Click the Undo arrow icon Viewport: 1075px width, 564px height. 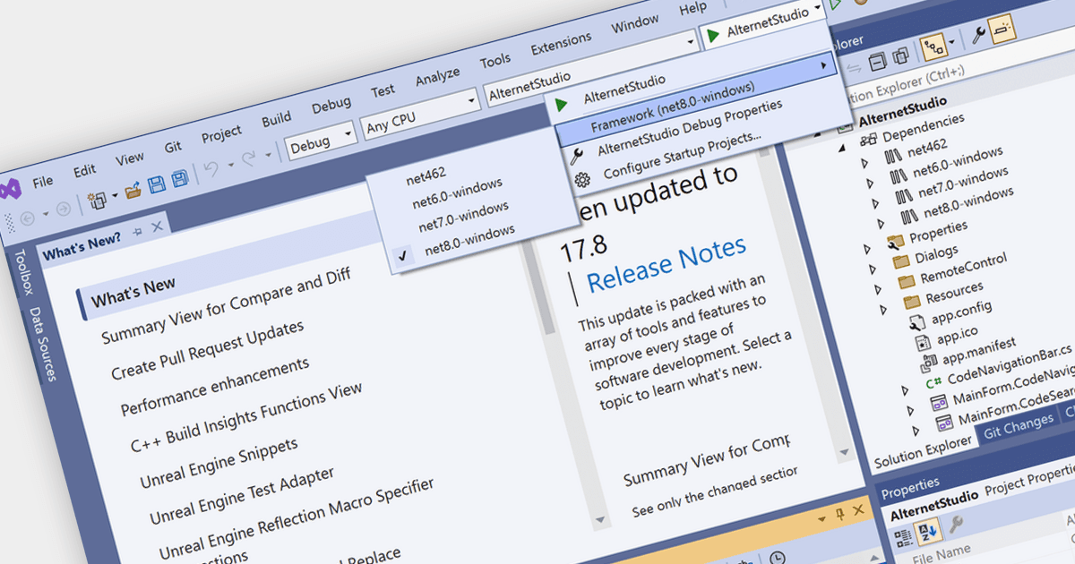coord(212,170)
